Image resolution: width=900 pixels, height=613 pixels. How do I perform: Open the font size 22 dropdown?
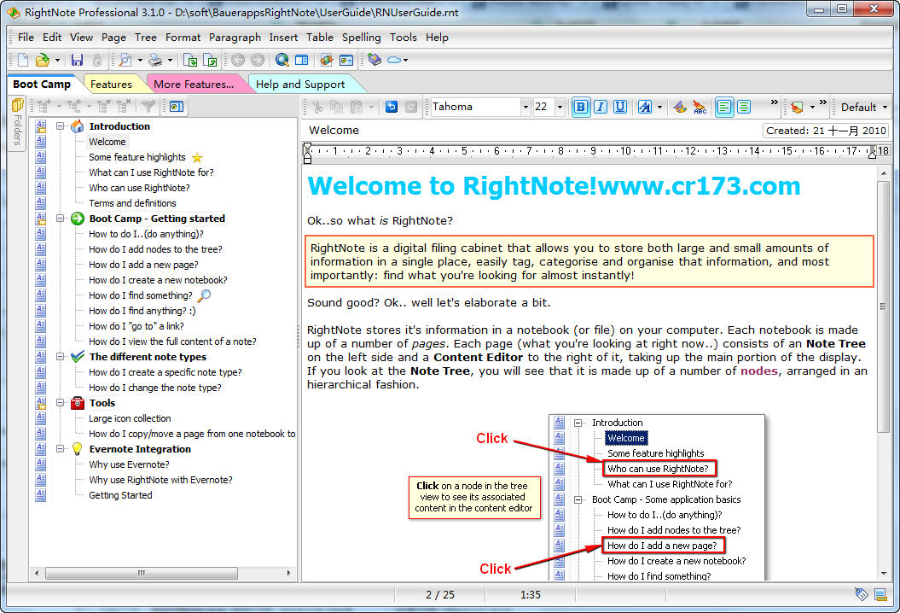(x=560, y=107)
